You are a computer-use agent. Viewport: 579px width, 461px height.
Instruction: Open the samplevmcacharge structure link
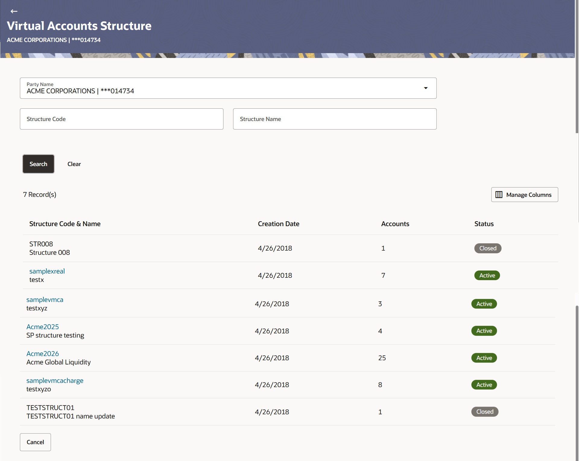55,380
